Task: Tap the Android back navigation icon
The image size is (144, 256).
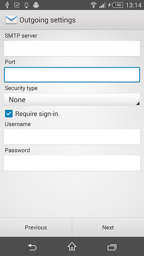Action: (32, 247)
